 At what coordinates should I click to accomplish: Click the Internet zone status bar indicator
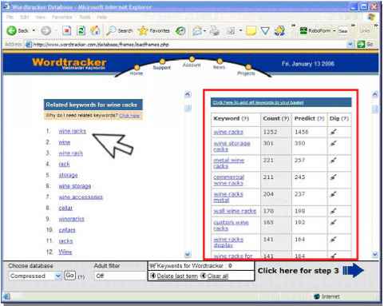pyautogui.click(x=327, y=296)
